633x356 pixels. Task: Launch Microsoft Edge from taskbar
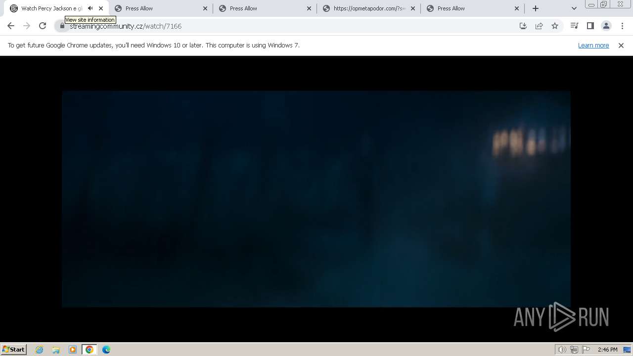(x=106, y=350)
